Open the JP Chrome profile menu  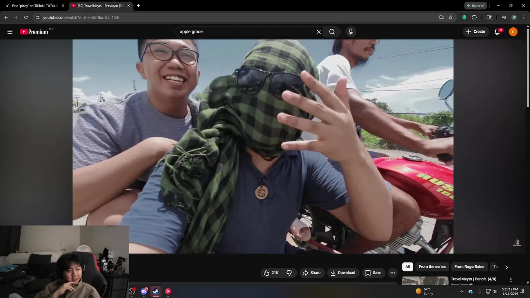click(x=514, y=17)
